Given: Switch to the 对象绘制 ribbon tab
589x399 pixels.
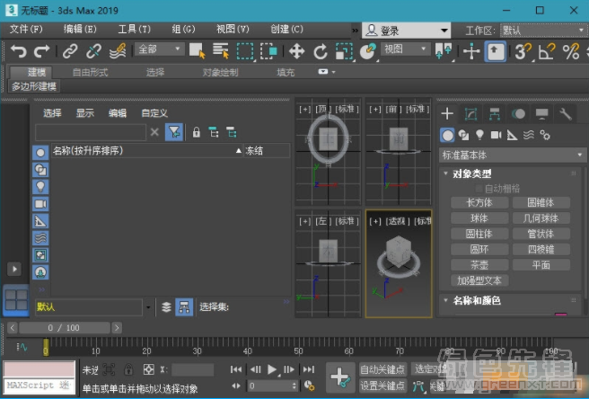Looking at the screenshot, I should [221, 72].
